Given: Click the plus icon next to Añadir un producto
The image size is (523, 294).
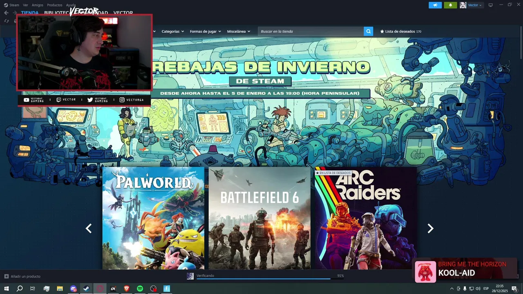Looking at the screenshot, I should [x=6, y=276].
